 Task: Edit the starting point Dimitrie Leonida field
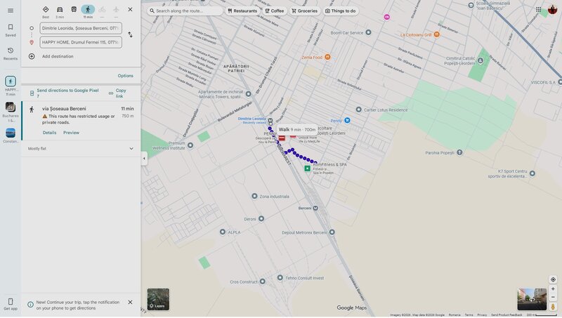pyautogui.click(x=81, y=28)
